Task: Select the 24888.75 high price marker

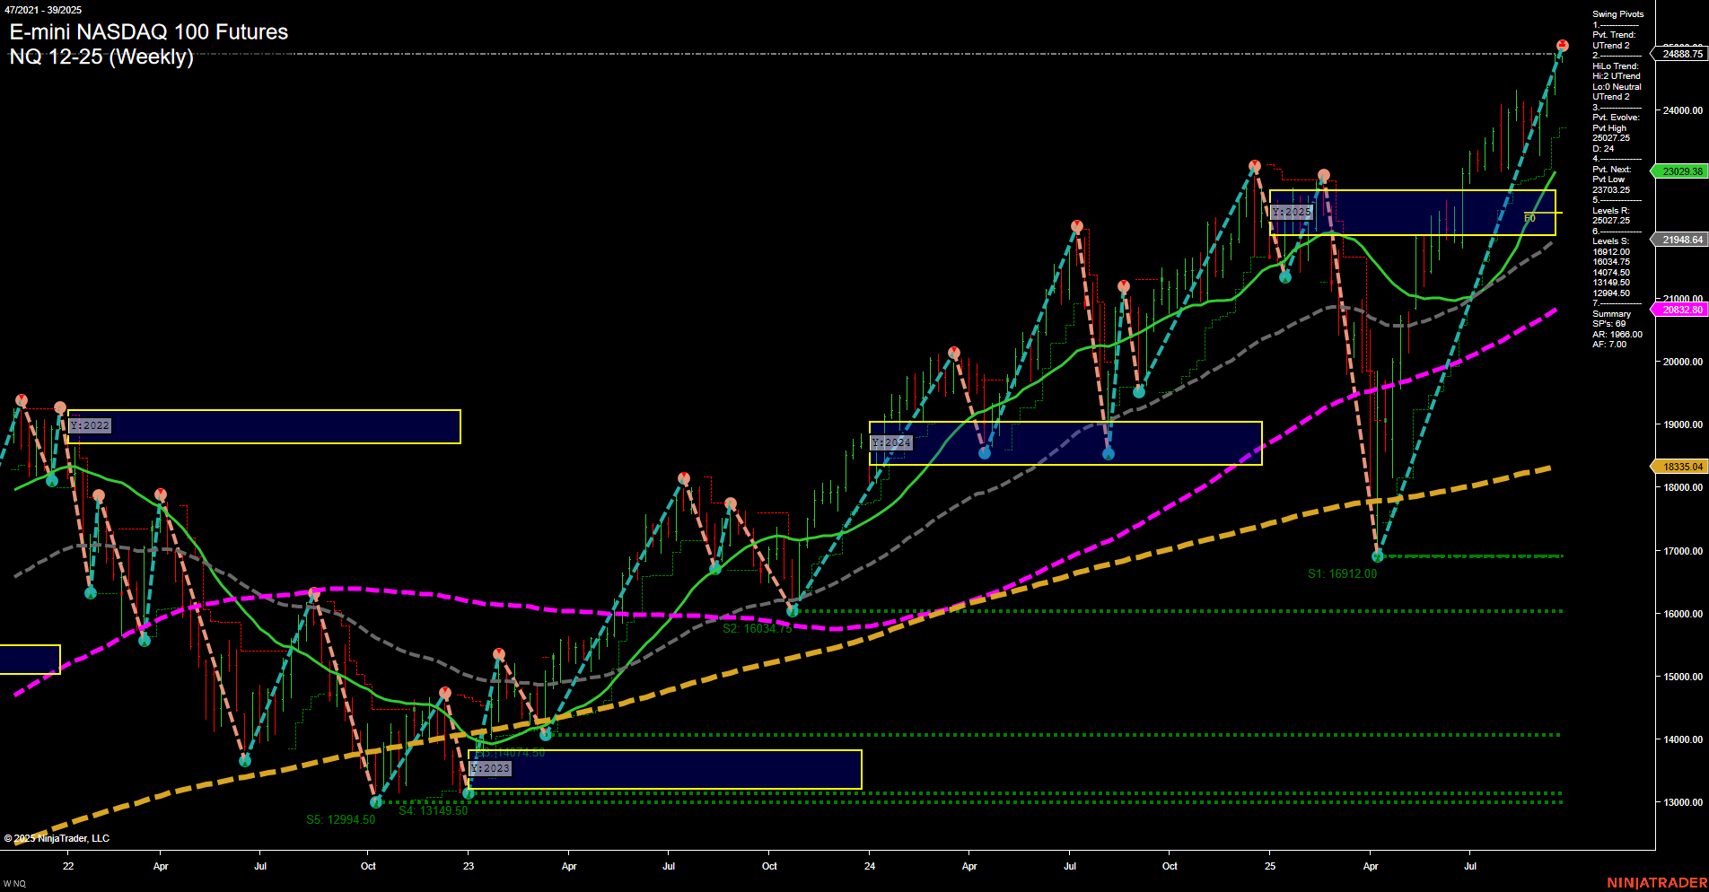Action: click(1681, 54)
